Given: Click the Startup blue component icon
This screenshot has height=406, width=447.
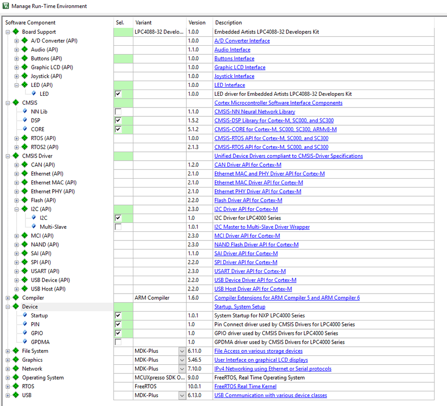Looking at the screenshot, I should [25, 315].
